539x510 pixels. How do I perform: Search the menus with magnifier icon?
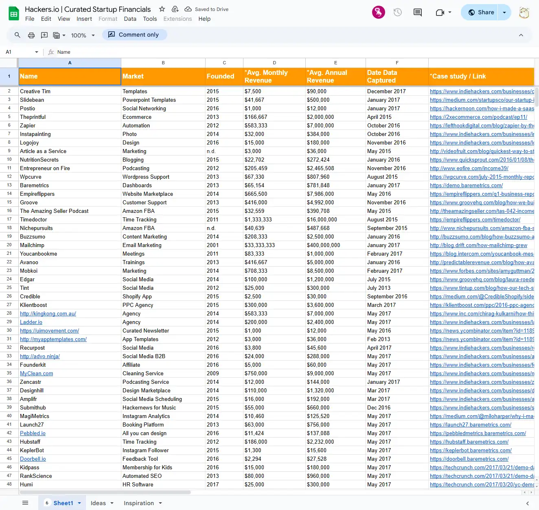(x=18, y=35)
